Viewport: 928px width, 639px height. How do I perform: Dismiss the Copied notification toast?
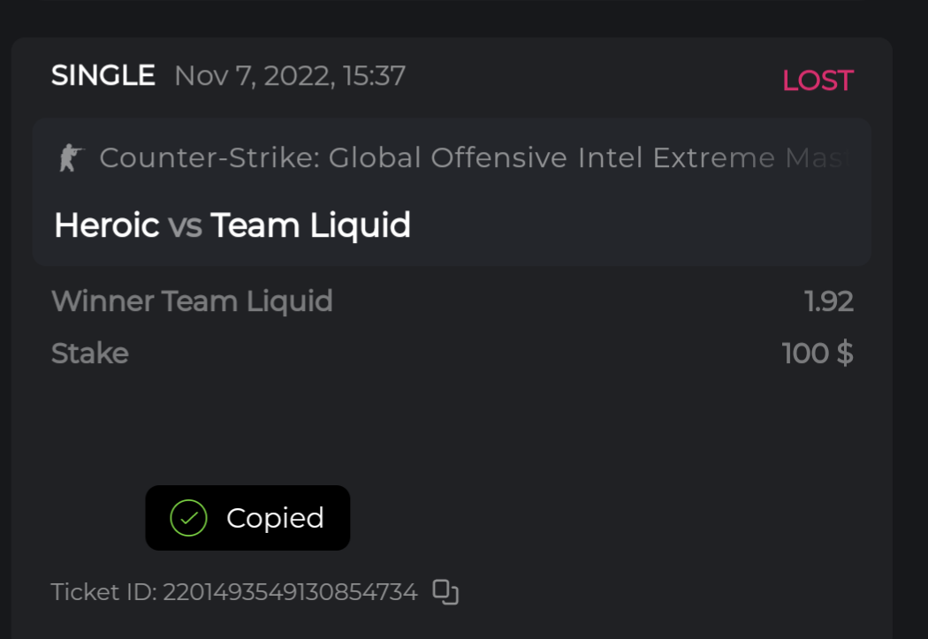(x=247, y=518)
